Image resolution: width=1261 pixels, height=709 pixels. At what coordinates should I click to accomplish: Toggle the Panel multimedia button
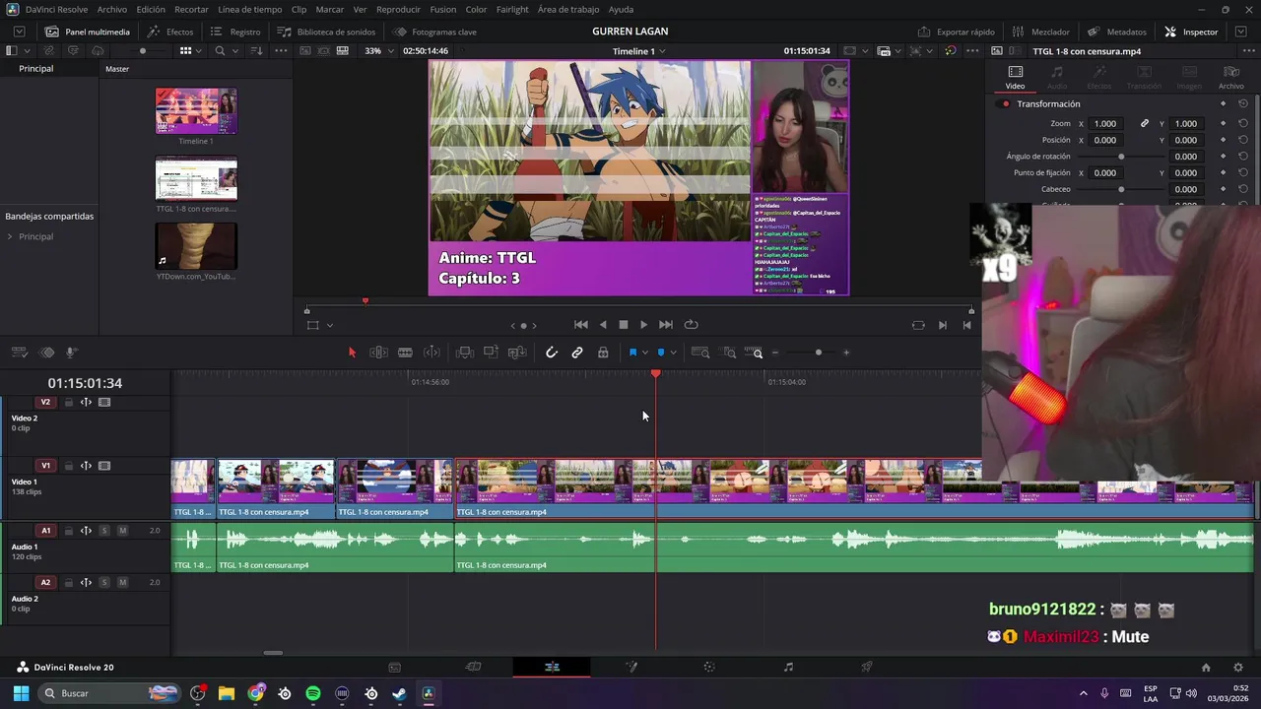pyautogui.click(x=87, y=32)
